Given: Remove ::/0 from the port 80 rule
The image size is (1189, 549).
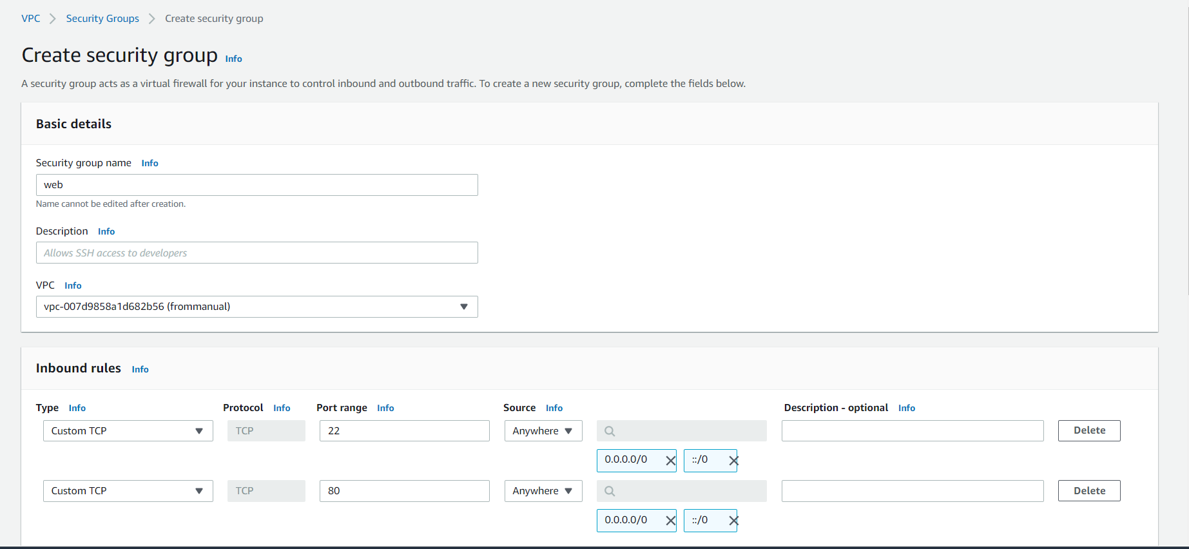Looking at the screenshot, I should click(733, 521).
